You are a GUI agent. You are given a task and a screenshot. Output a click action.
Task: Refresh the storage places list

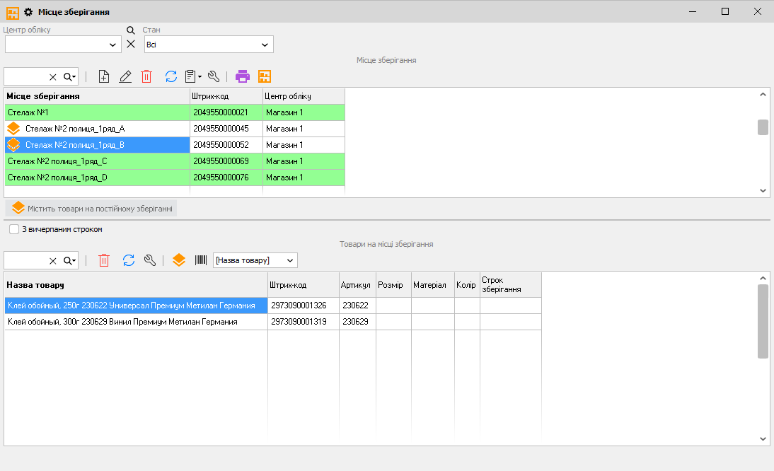(171, 77)
